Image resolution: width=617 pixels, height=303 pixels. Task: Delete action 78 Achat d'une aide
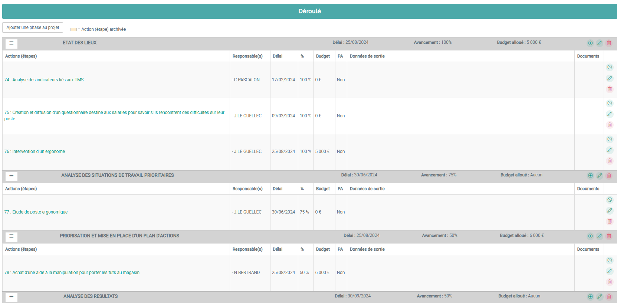pos(610,282)
